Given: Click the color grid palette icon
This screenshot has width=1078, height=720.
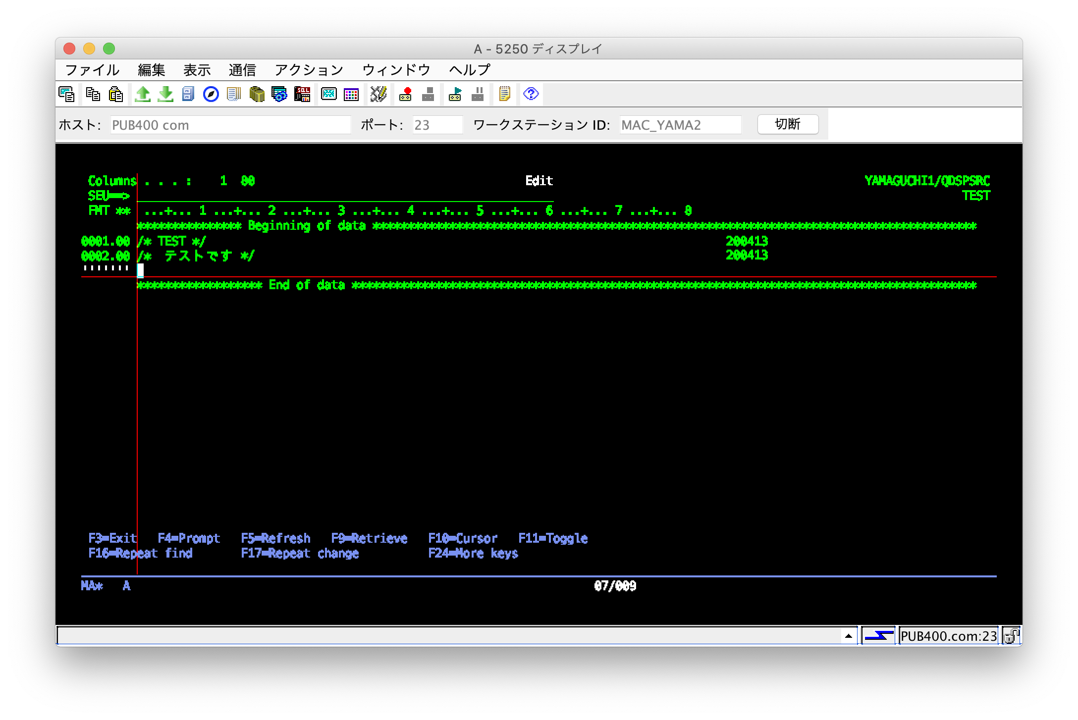Looking at the screenshot, I should (351, 94).
